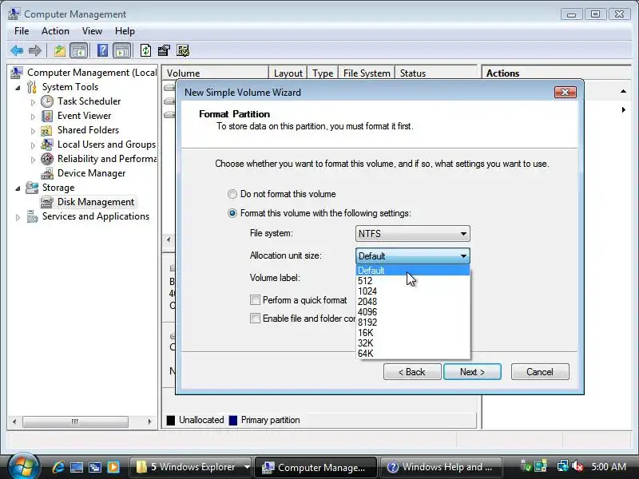Select Device Manager icon in tree
This screenshot has width=639, height=479.
pos(47,173)
